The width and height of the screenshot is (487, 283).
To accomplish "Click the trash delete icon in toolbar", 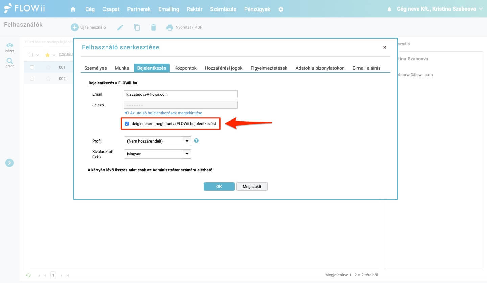I will (153, 27).
